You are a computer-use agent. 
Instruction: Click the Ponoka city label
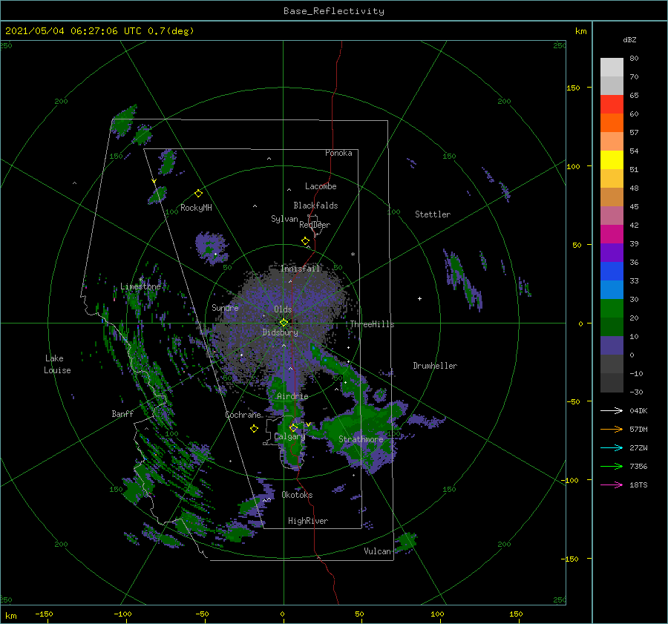[338, 153]
